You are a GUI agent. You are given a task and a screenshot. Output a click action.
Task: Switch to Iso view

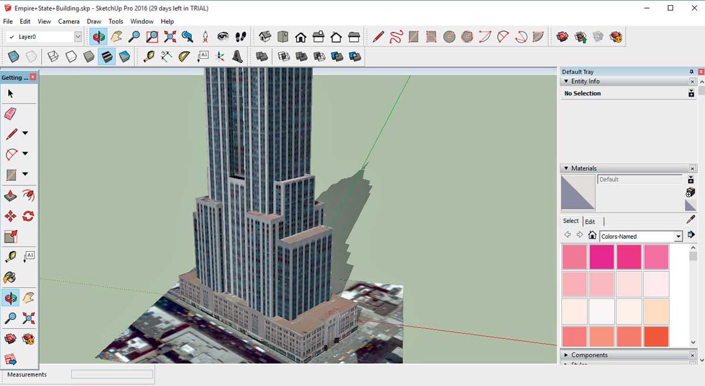265,37
